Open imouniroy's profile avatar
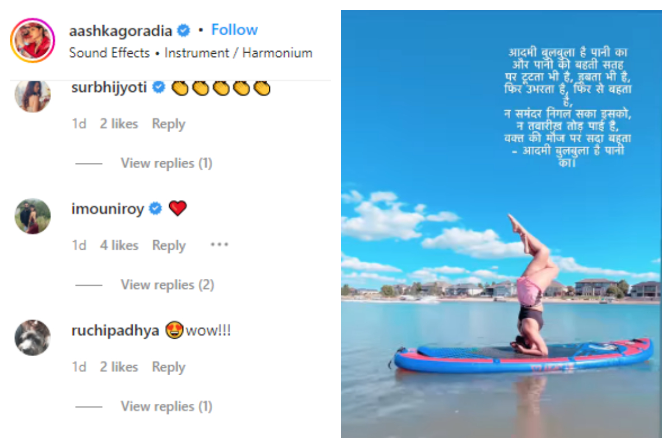672x448 pixels. 32,216
